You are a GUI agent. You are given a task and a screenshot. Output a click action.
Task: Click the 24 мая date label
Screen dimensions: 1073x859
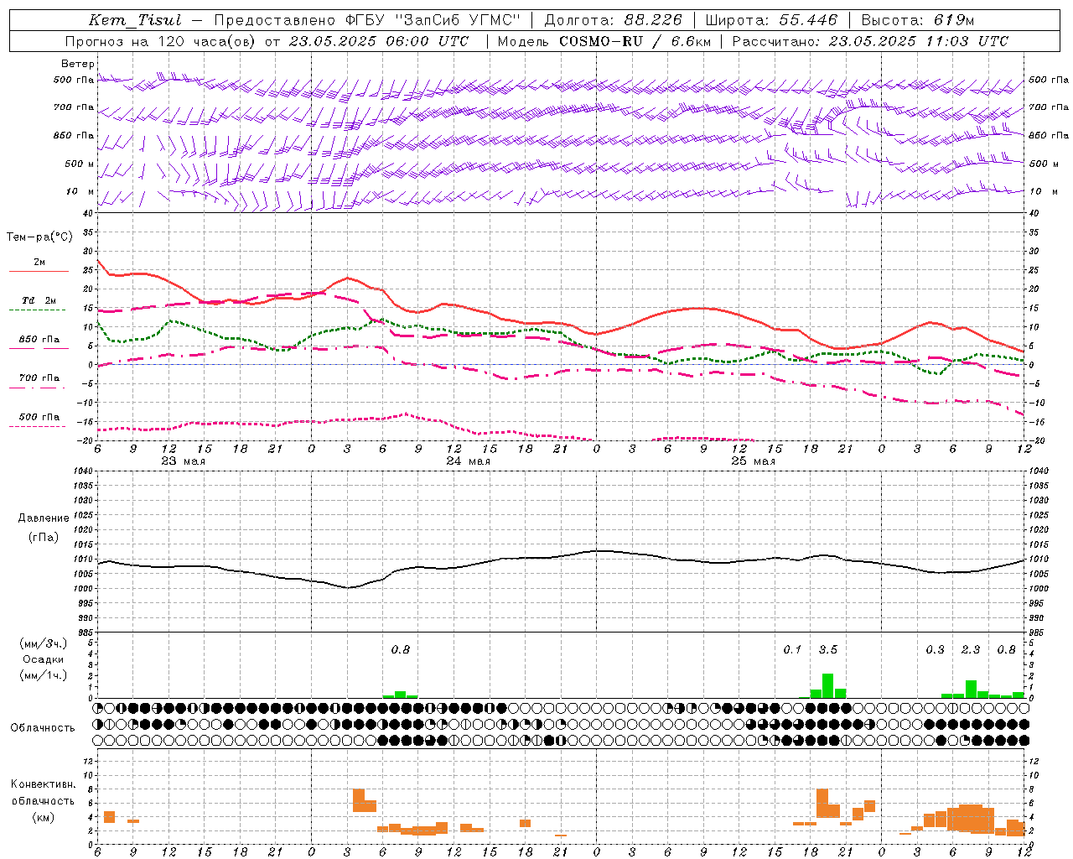tap(468, 461)
